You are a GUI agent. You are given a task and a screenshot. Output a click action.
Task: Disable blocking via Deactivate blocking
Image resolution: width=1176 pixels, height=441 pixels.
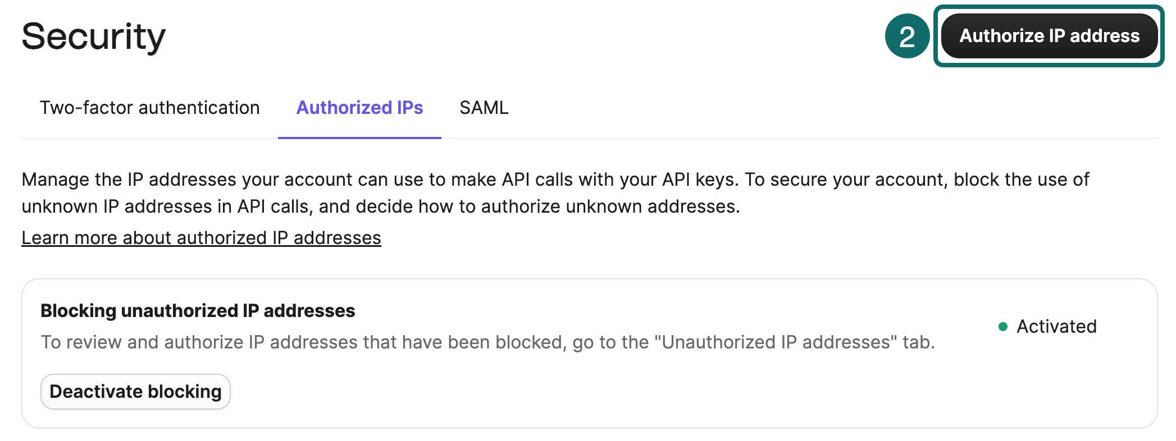coord(135,391)
